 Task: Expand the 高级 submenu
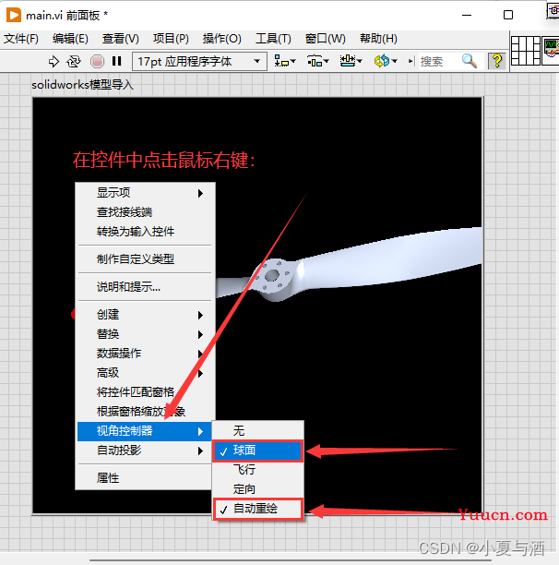145,373
